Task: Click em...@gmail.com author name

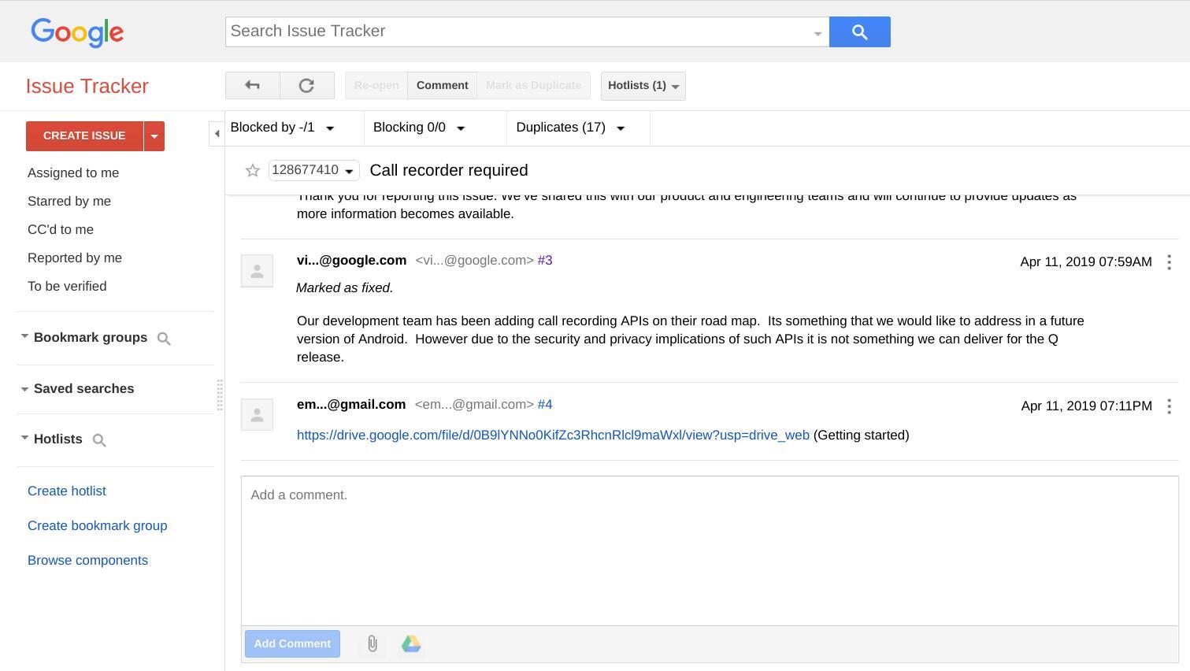Action: pyautogui.click(x=351, y=405)
